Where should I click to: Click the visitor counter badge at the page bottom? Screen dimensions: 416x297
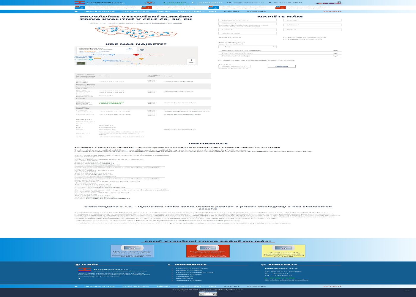click(x=208, y=293)
